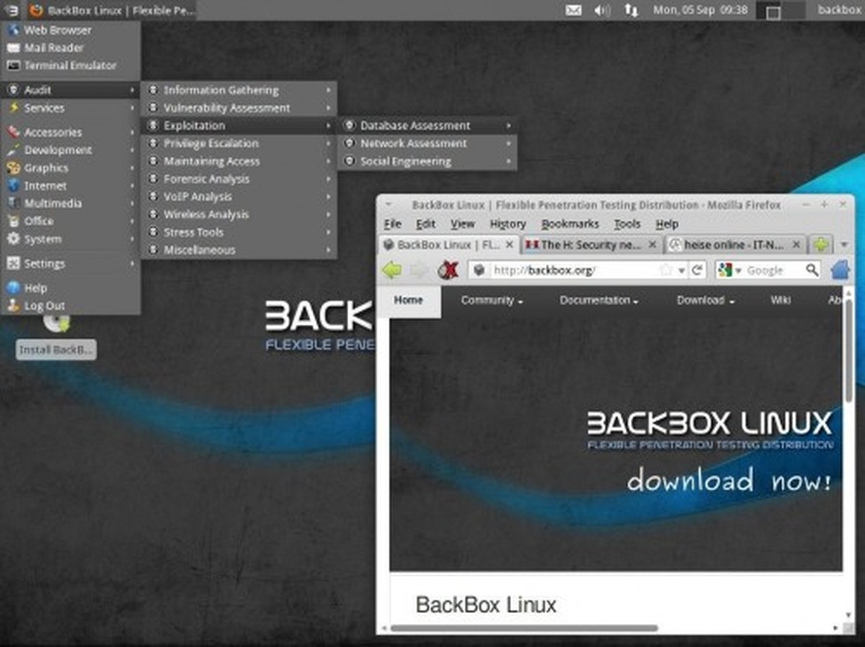Expand the Social Engineering submenu
This screenshot has height=647, width=865.
(428, 161)
